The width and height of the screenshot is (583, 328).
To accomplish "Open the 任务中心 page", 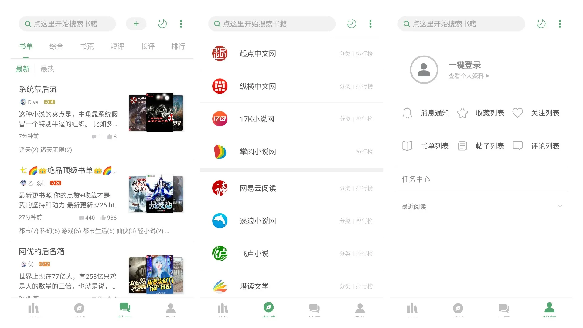I will (x=416, y=179).
